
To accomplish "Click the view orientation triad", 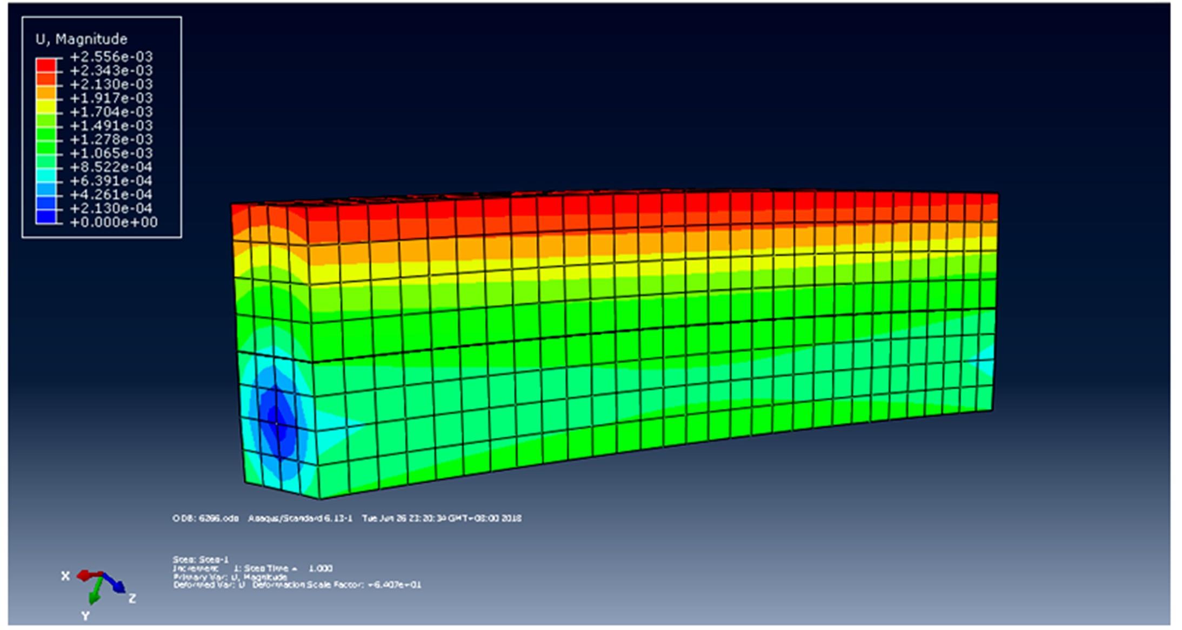I will click(101, 584).
